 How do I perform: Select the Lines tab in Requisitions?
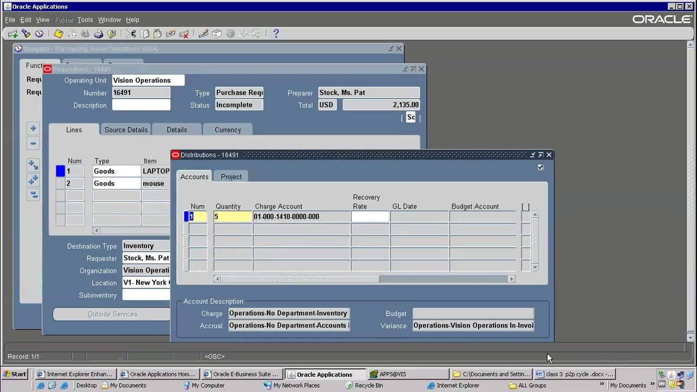(74, 130)
